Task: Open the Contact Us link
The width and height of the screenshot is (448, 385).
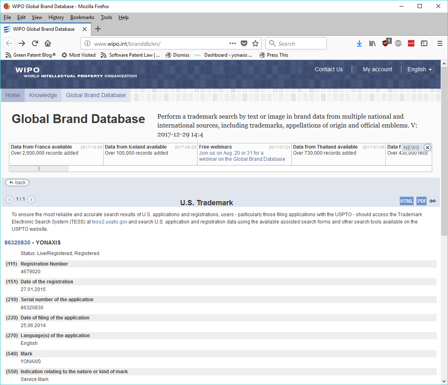Action: point(329,70)
